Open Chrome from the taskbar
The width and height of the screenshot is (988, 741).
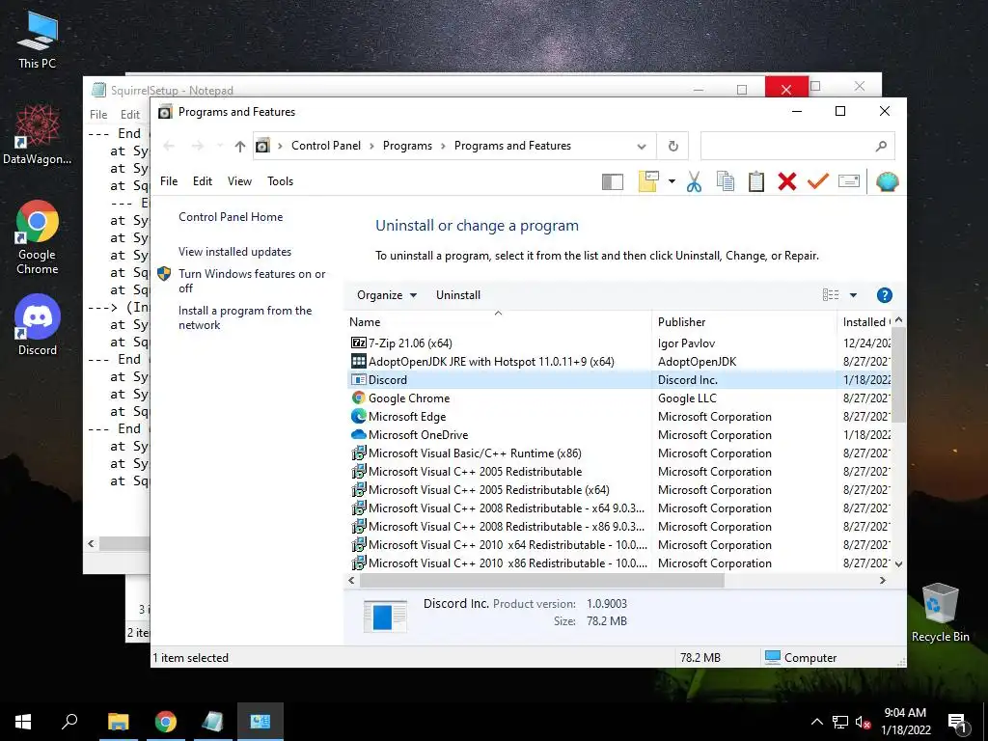166,722
